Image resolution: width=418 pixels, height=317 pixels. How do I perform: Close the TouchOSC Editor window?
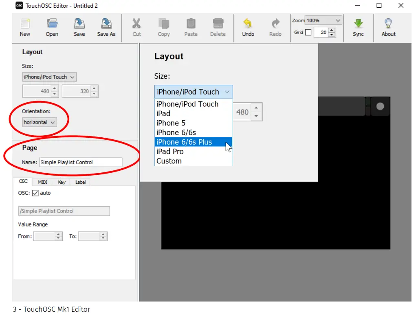[400, 5]
